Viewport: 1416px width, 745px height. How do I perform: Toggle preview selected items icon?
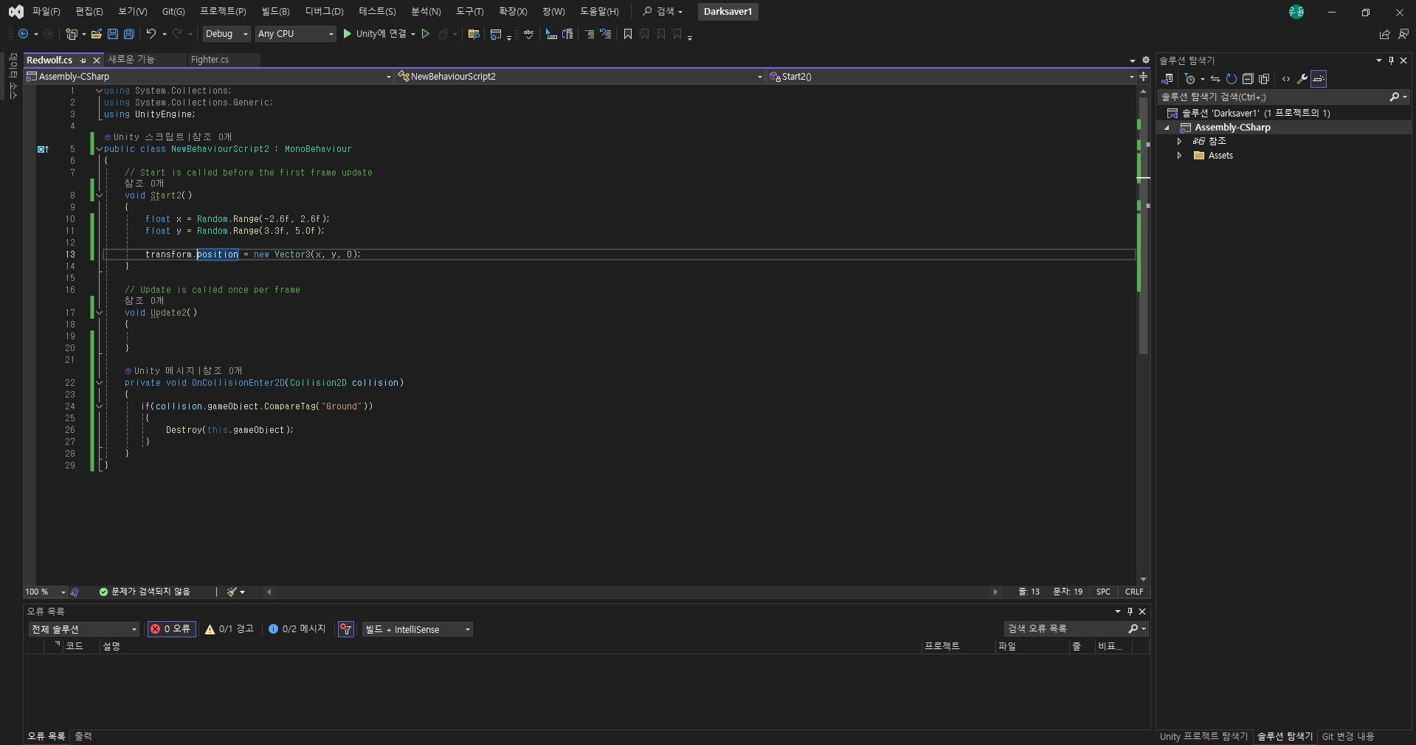click(x=1319, y=79)
